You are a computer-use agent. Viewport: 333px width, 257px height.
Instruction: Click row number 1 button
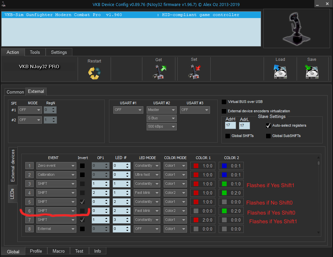pos(29,166)
